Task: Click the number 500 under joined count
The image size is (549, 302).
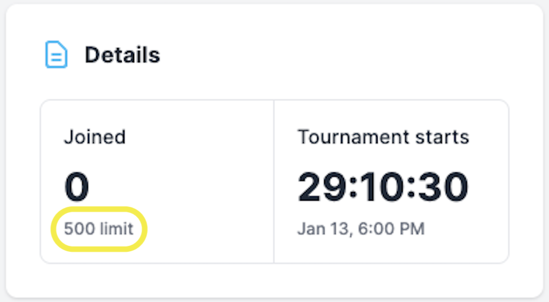Action: [80, 229]
